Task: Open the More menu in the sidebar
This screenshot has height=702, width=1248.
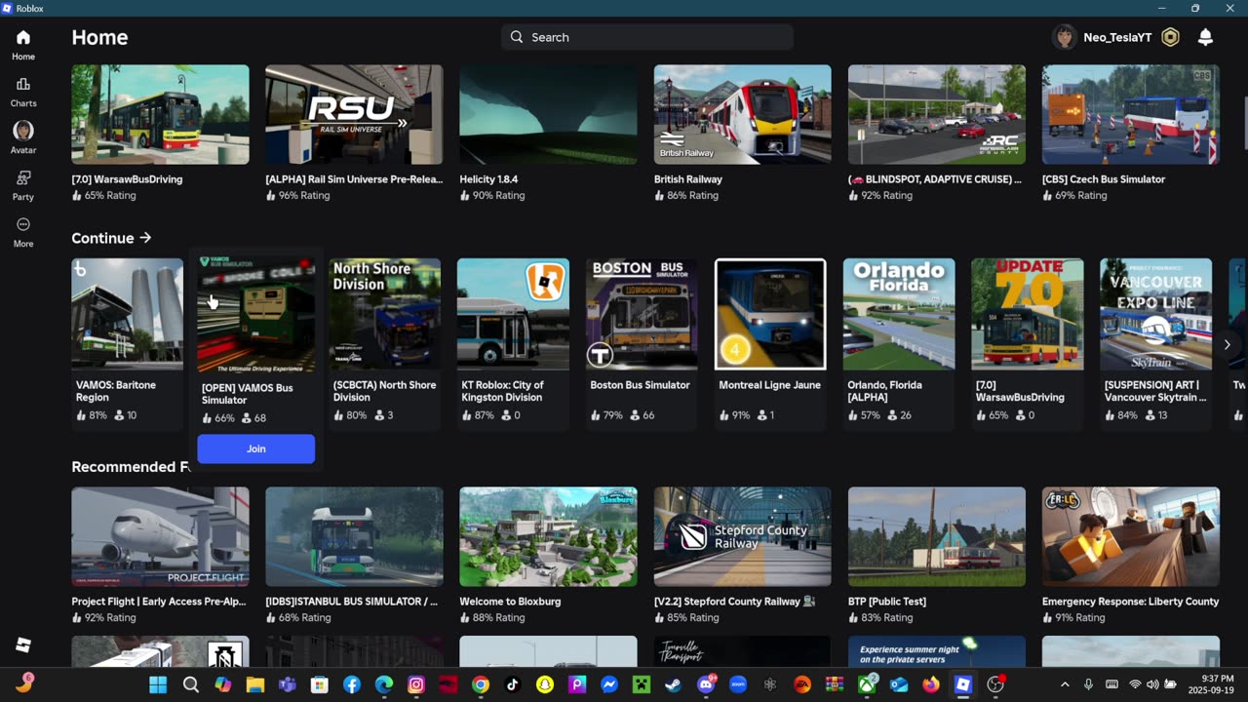Action: (x=23, y=232)
